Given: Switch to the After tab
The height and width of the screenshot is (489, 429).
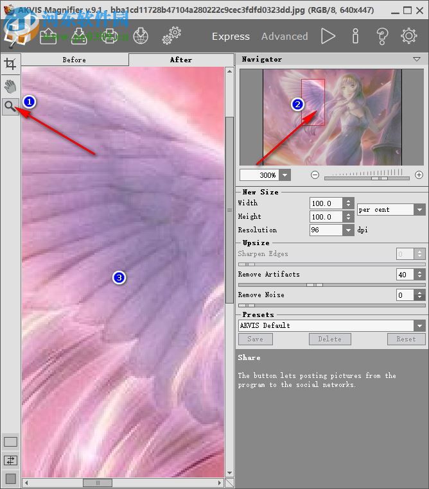Looking at the screenshot, I should [181, 60].
